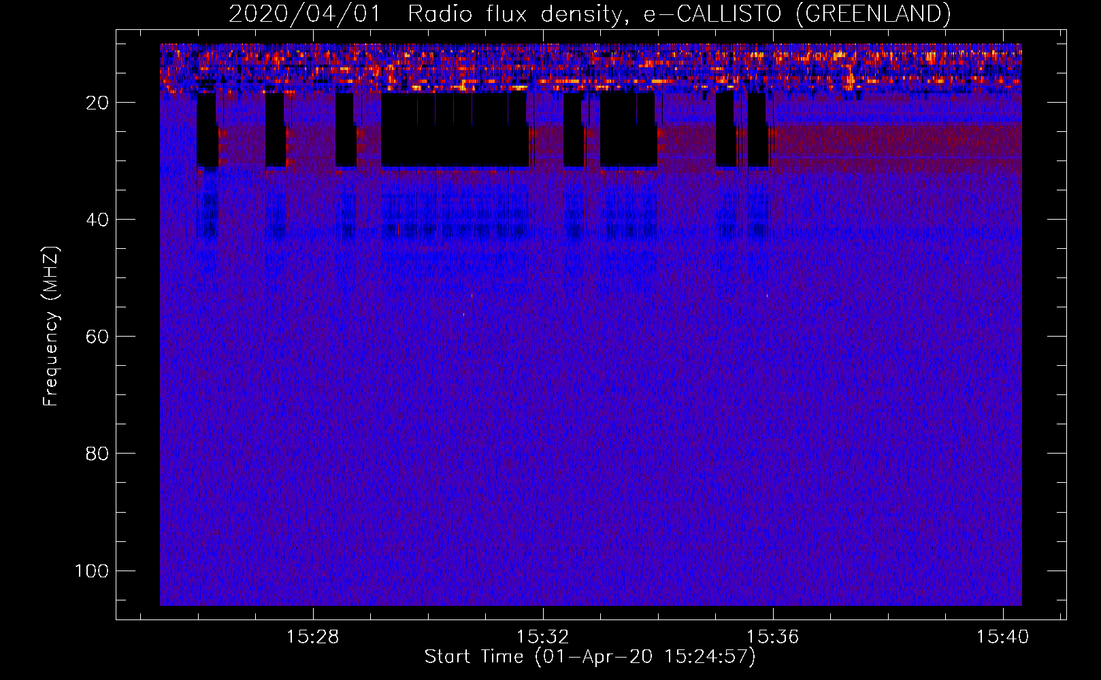Viewport: 1101px width, 680px height.
Task: Click the 100 MHz frequency tick label
Action: click(x=92, y=571)
